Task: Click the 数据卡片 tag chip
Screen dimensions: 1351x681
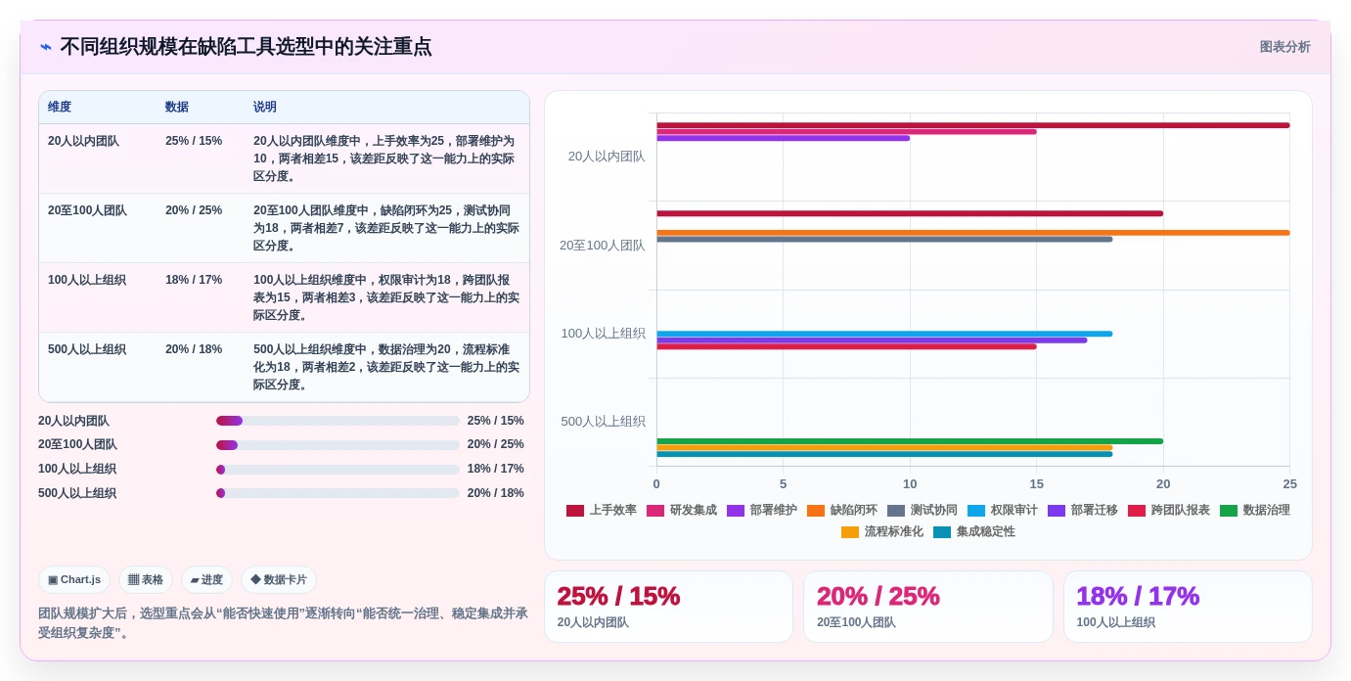Action: pos(279,580)
